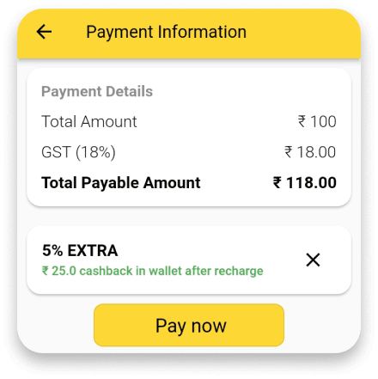Screen dimensions: 378x379
Task: Open the 5% EXTRA offer title
Action: [x=80, y=250]
